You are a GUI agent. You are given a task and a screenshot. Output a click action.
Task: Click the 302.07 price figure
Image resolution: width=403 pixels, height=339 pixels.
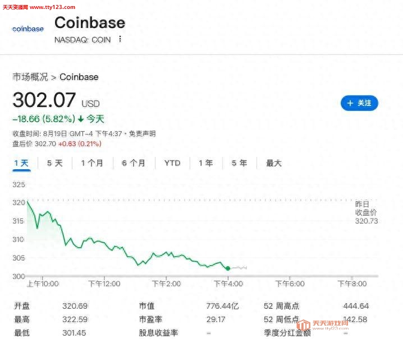point(44,100)
